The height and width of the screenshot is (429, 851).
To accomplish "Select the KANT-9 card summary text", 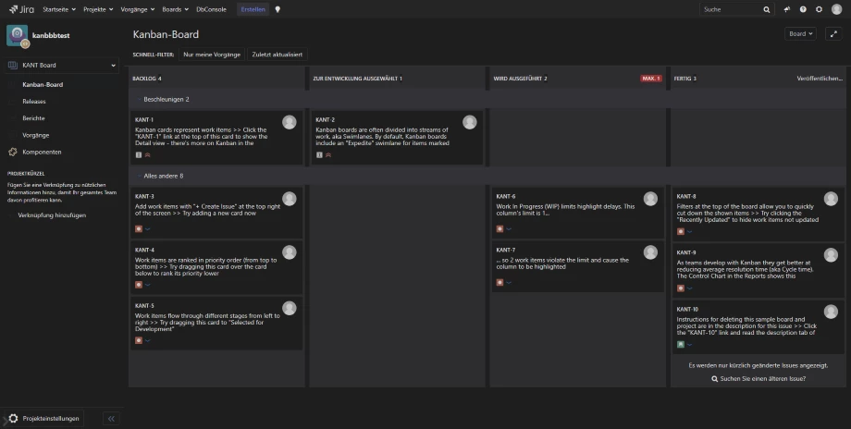I will coord(746,270).
